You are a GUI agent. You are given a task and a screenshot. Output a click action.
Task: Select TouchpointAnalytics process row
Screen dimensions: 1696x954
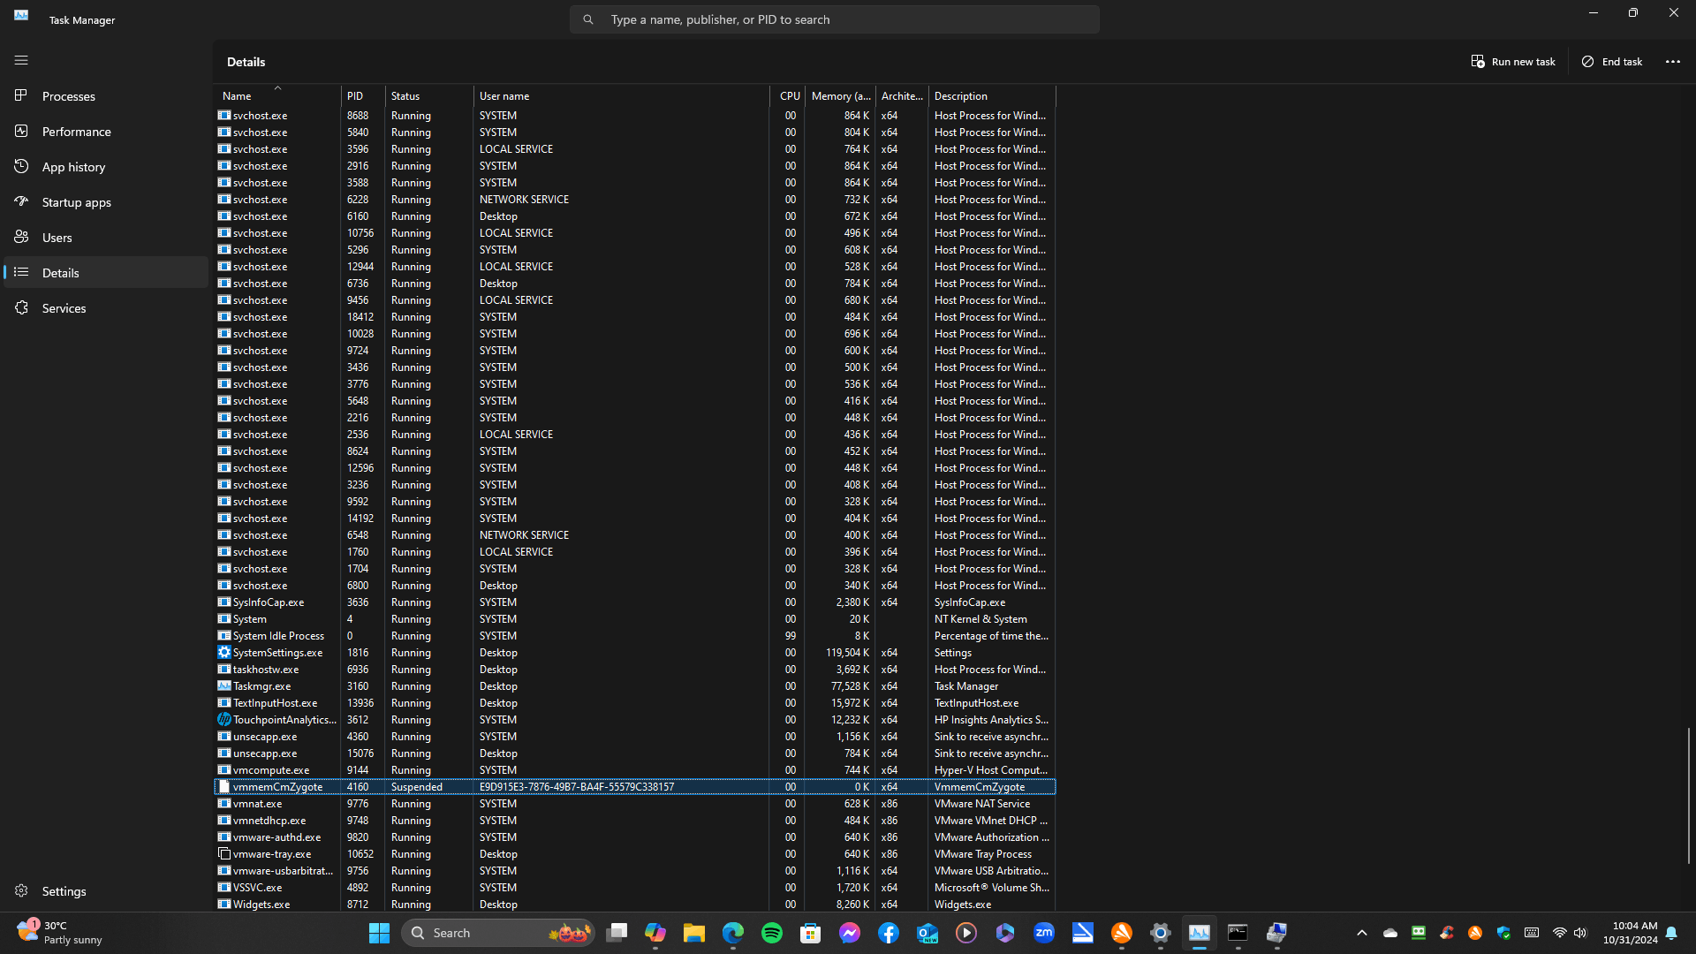coord(635,720)
